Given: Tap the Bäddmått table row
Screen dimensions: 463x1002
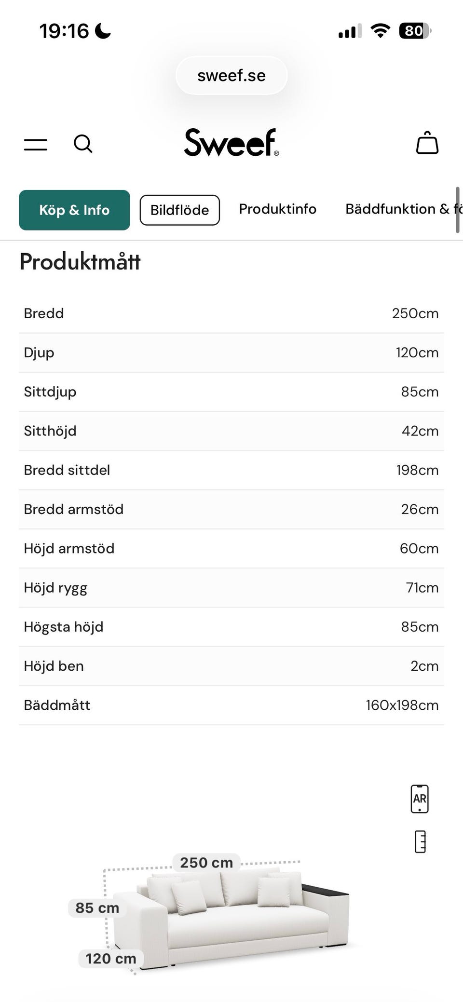Looking at the screenshot, I should (x=231, y=705).
